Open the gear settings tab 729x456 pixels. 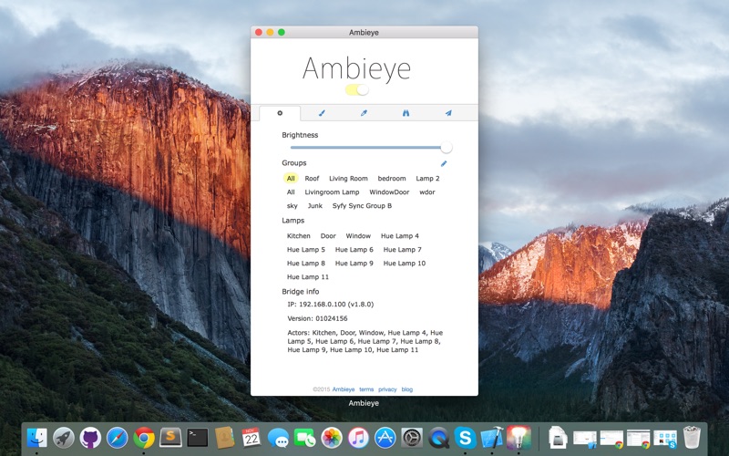click(280, 113)
